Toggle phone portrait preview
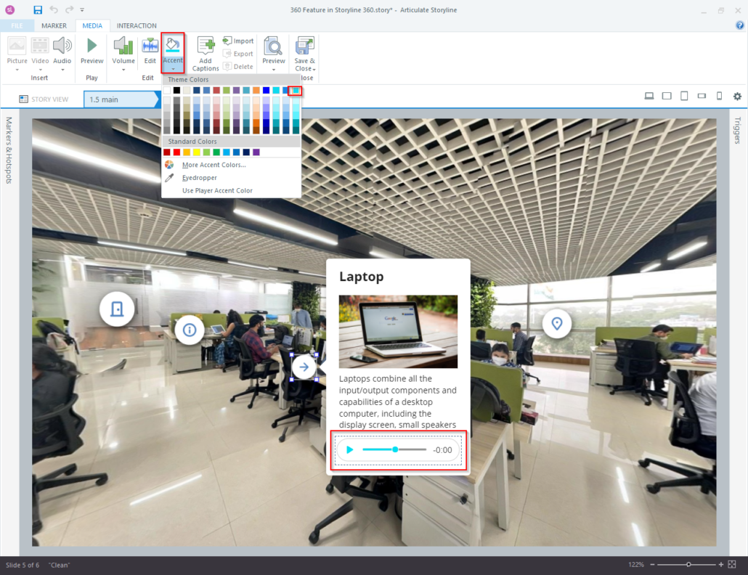748x575 pixels. click(718, 95)
